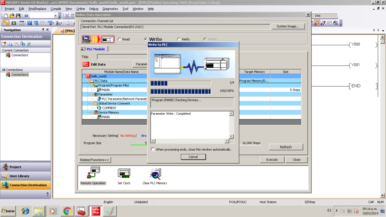The image size is (386, 217).
Task: Toggle the Navigation window toolbar icon
Action: point(6,23)
